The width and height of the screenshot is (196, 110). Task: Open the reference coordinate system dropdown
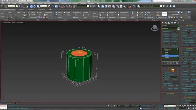click(43, 6)
